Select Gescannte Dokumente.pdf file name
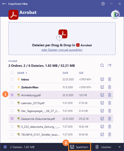The image size is (124, 151). 38,119
